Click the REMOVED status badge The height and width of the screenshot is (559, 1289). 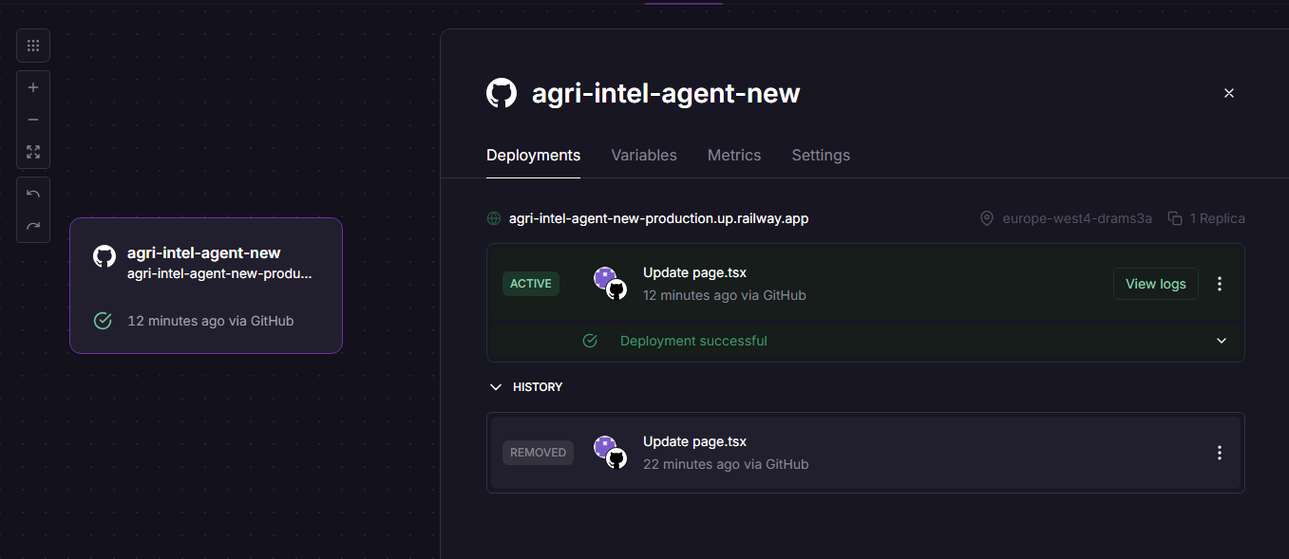tap(538, 453)
